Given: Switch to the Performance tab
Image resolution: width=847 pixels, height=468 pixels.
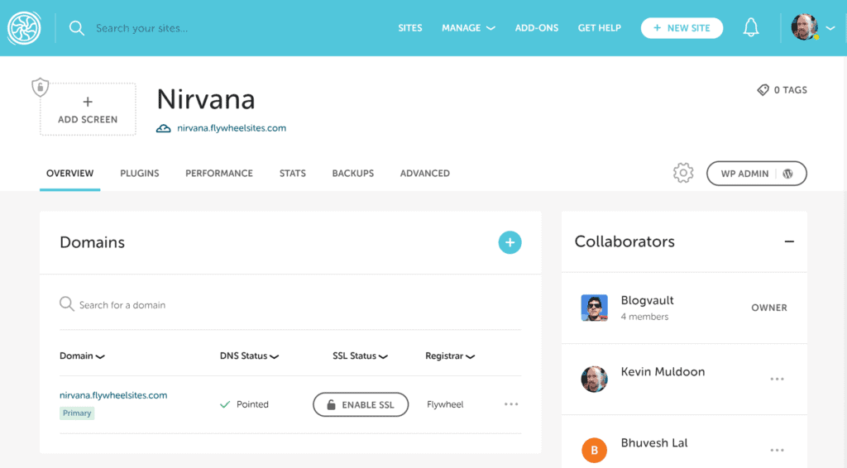Looking at the screenshot, I should pos(218,174).
